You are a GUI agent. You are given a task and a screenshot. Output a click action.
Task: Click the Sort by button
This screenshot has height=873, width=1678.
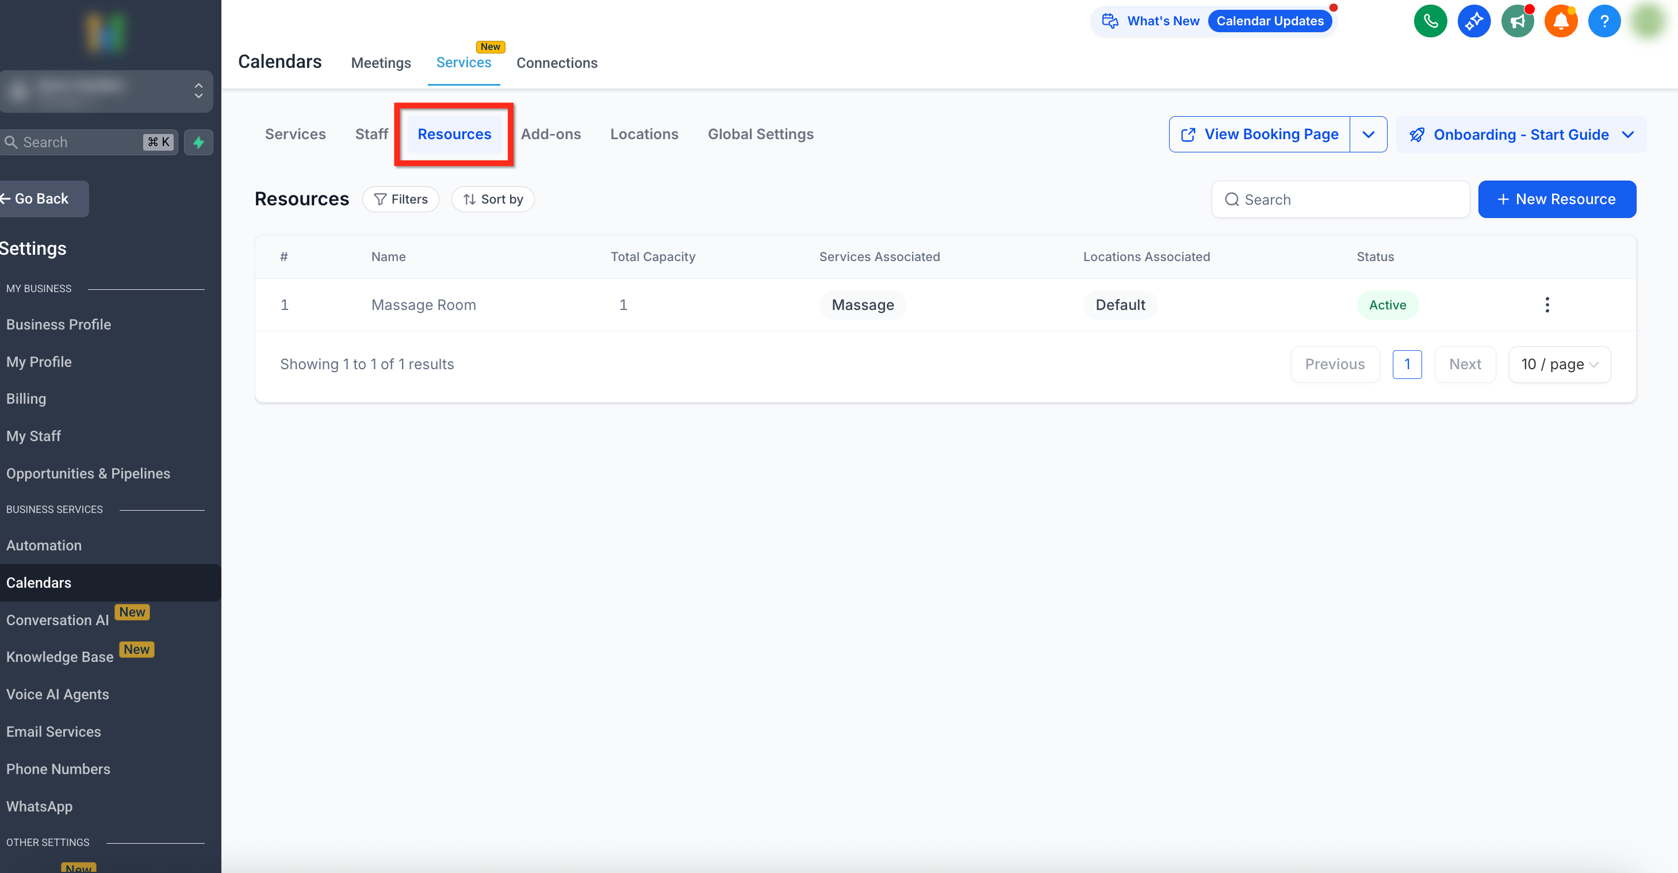click(492, 200)
